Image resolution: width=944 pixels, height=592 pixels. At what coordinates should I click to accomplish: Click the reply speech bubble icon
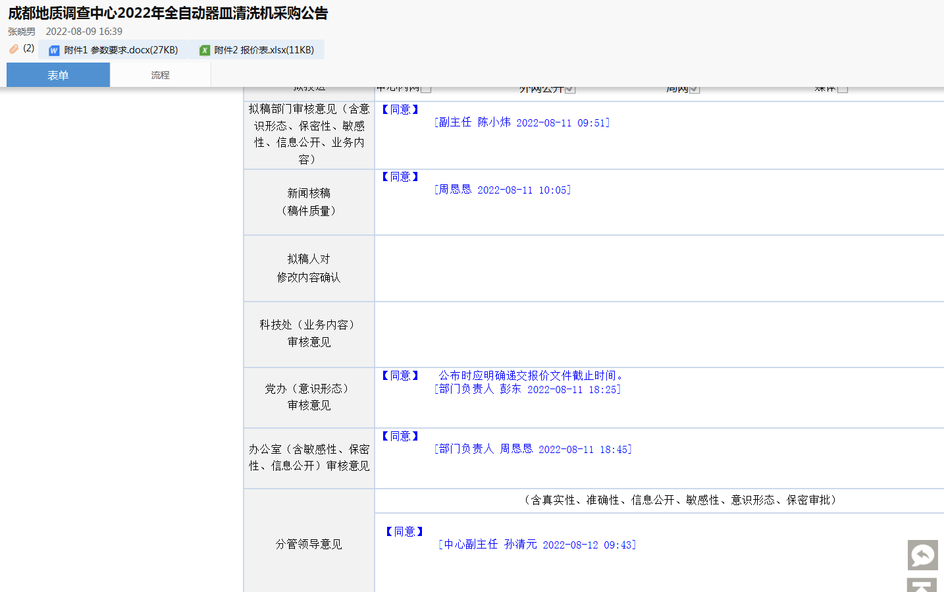[922, 555]
